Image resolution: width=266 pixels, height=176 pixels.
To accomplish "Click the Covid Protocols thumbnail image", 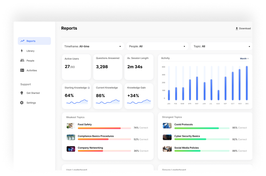I will [167, 126].
